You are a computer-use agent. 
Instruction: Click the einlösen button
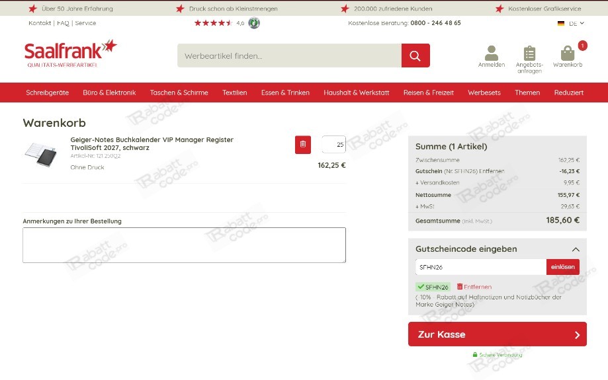pyautogui.click(x=563, y=267)
